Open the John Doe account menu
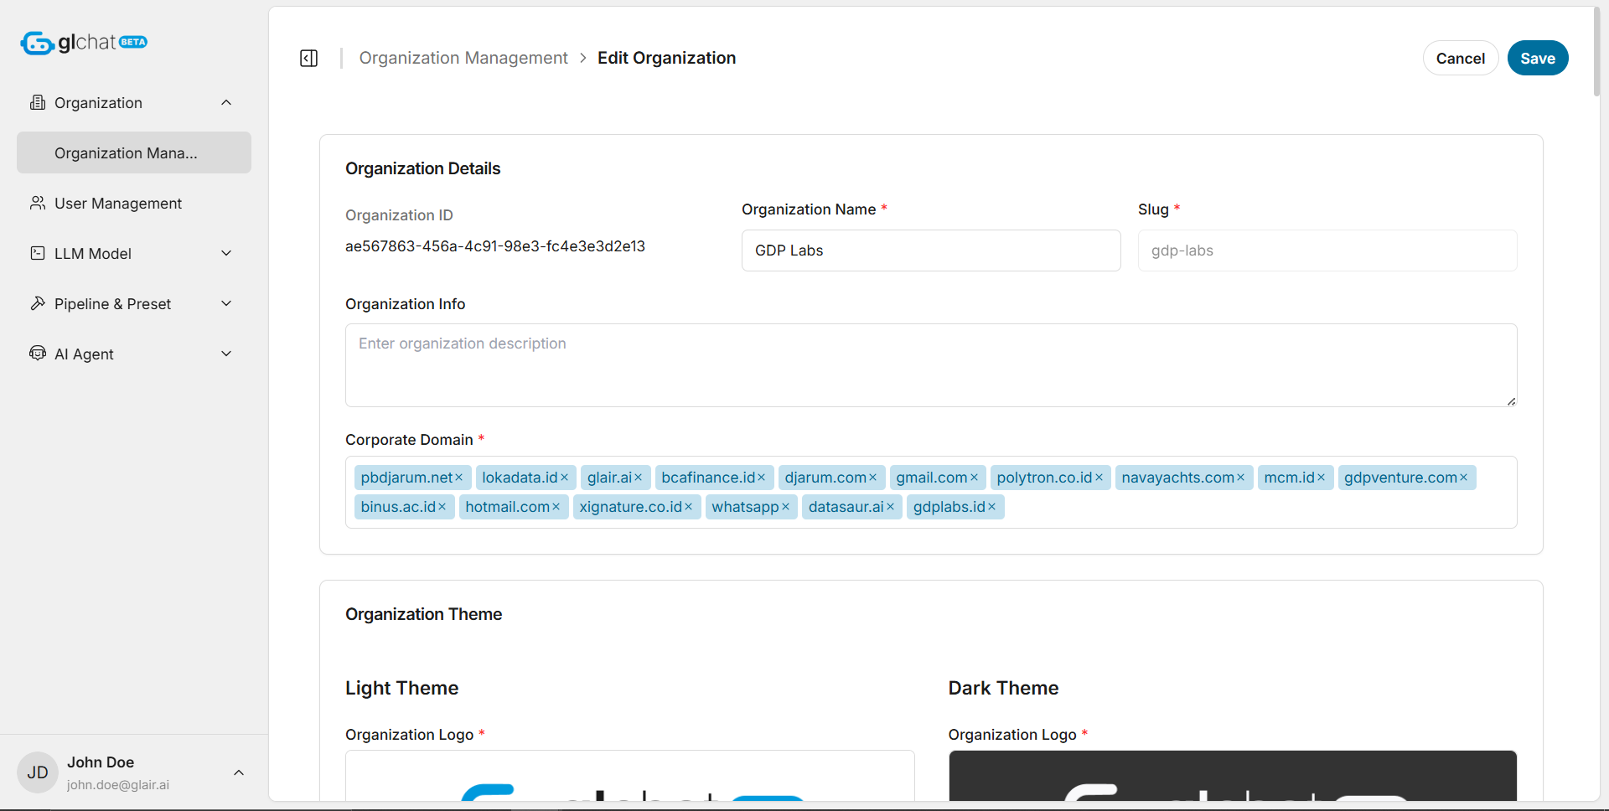The width and height of the screenshot is (1609, 811). (x=238, y=772)
